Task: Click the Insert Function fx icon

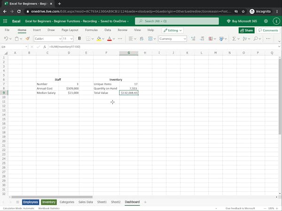Action: pyautogui.click(x=45, y=47)
